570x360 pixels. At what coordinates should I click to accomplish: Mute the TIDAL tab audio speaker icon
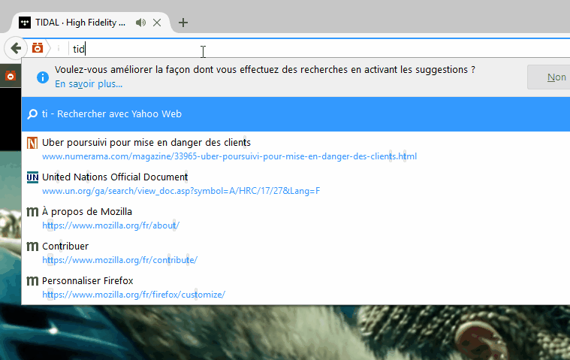point(140,23)
